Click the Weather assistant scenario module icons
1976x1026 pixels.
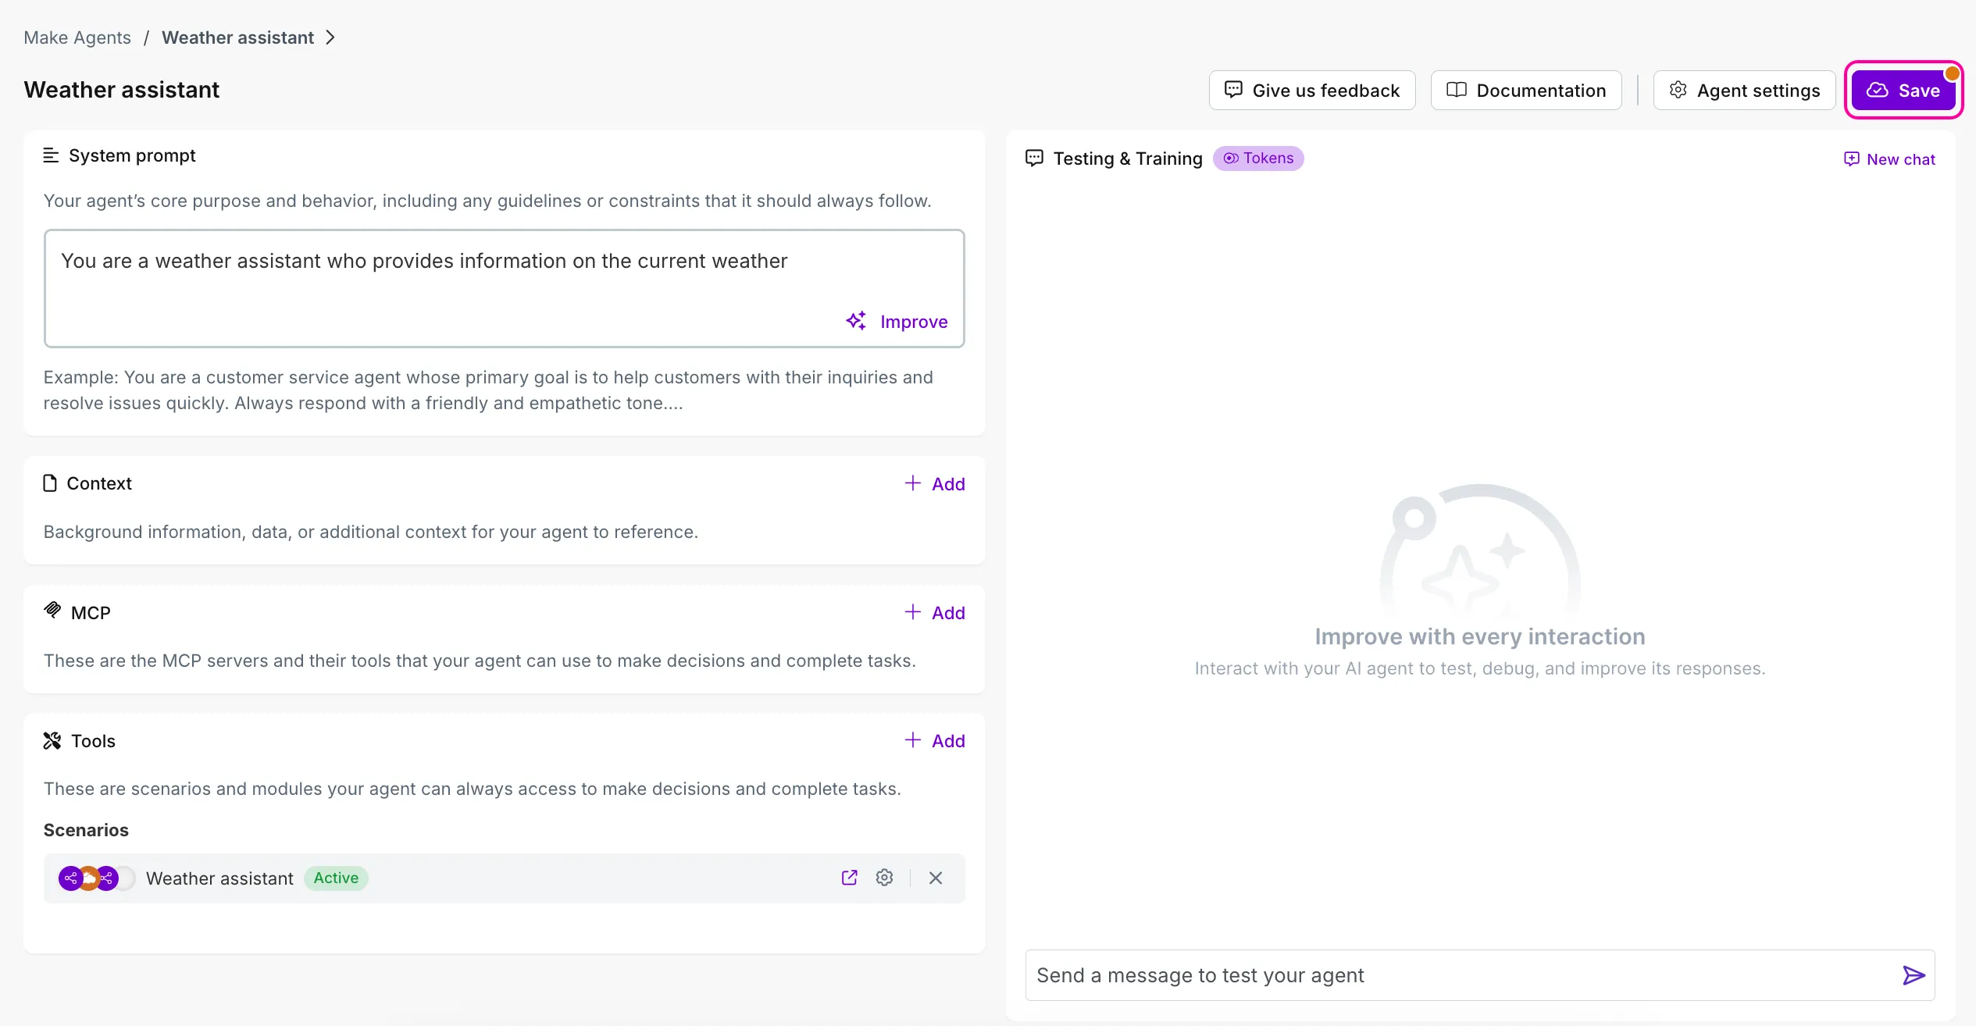click(88, 878)
